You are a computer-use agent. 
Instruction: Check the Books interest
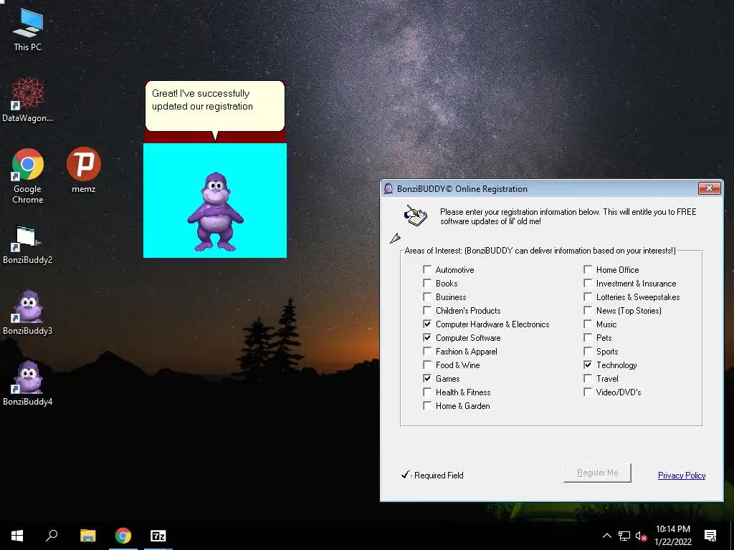click(x=427, y=283)
